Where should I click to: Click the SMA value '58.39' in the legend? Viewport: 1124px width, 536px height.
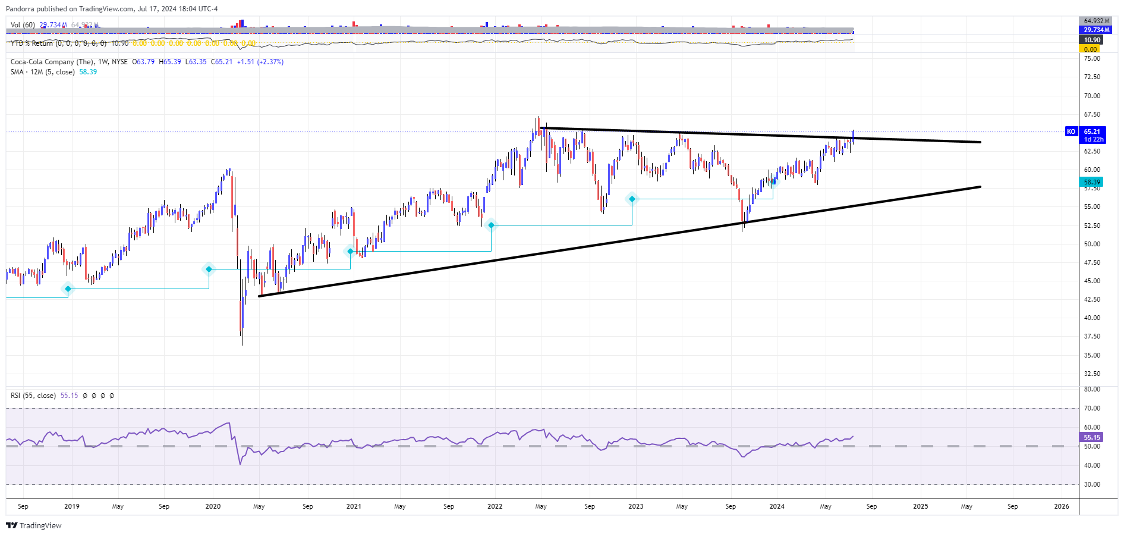coord(88,72)
